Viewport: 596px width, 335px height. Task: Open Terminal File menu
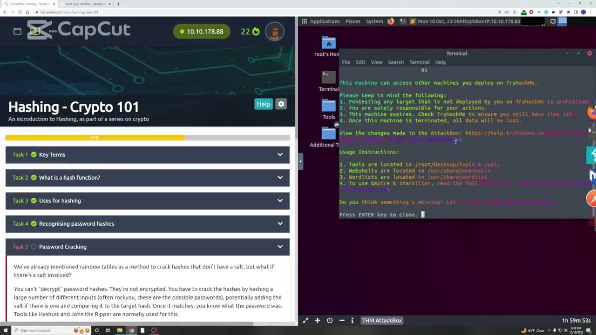tap(346, 62)
